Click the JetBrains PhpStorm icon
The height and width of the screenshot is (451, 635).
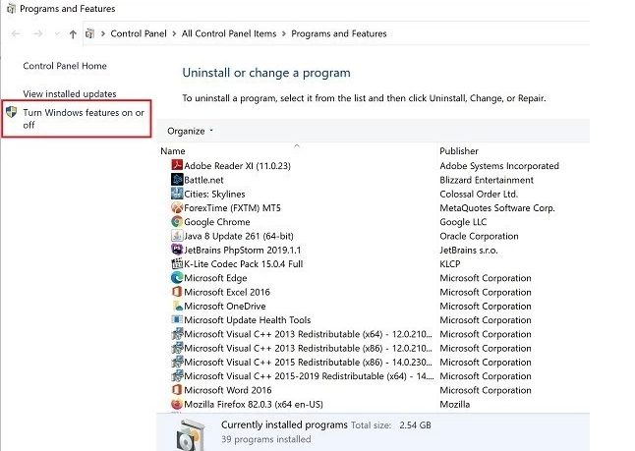[x=177, y=250]
